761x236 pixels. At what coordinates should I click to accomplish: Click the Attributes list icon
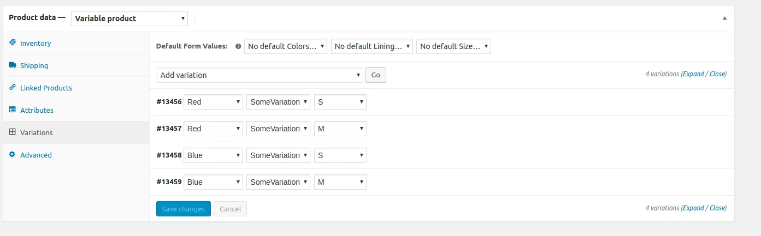coord(12,110)
